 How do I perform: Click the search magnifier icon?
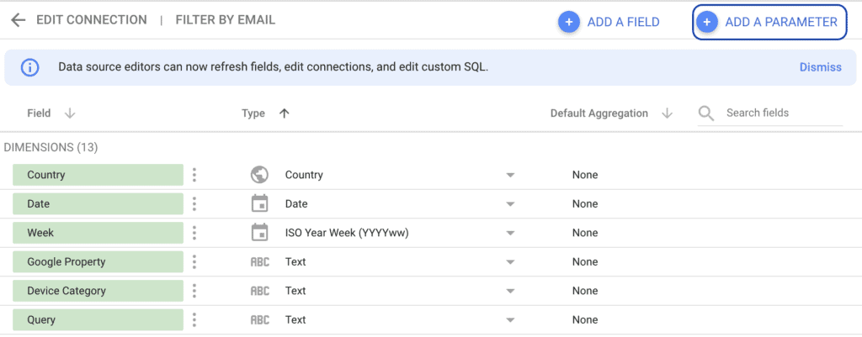coord(706,113)
